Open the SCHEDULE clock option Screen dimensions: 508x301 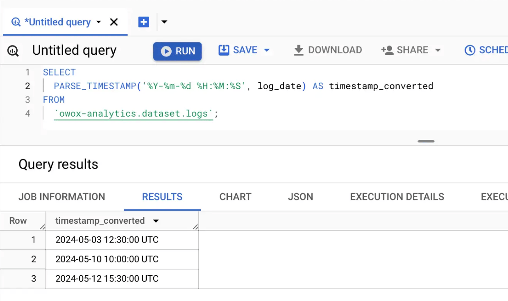coord(486,50)
